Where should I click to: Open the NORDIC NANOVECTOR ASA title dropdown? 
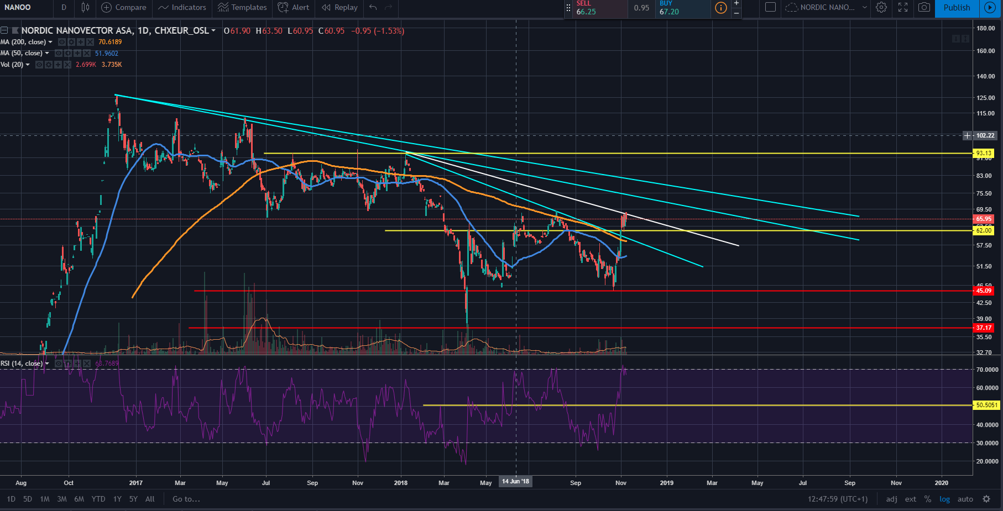click(213, 30)
